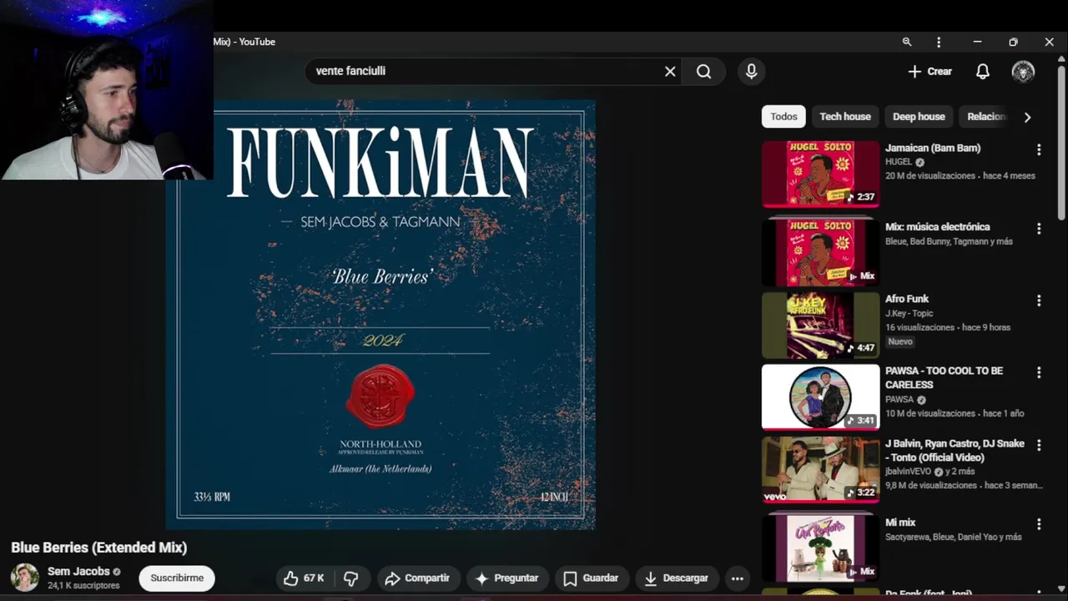Open Mix: música electrónica title
Viewport: 1068px width, 601px height.
pos(937,227)
